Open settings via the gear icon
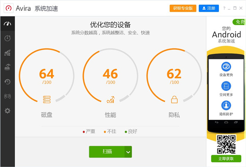246x167 pixels. click(x=7, y=111)
